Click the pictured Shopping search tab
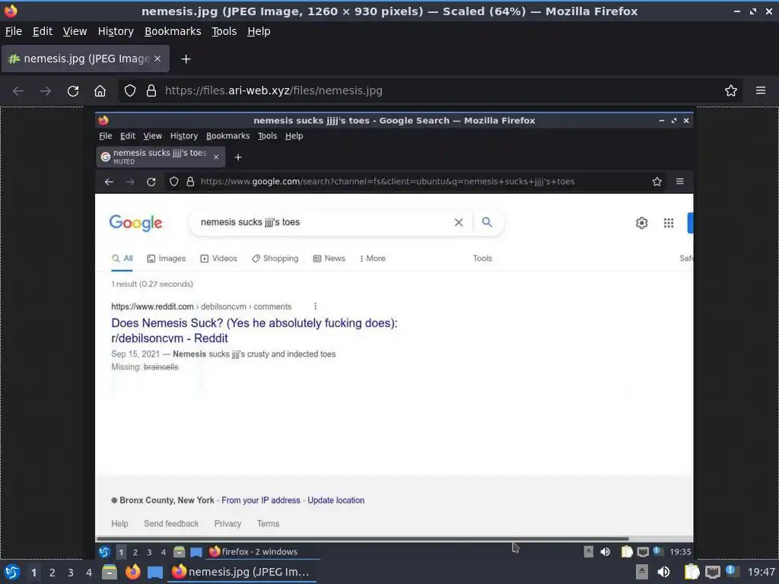 pos(275,259)
